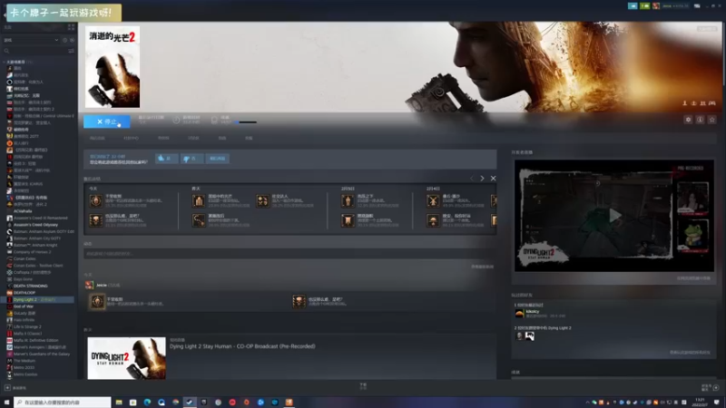The height and width of the screenshot is (408, 726).
Task: Select Days Gone in the library list
Action: tap(23, 279)
